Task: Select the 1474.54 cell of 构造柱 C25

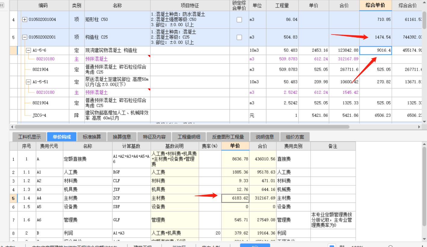Action: coord(376,37)
